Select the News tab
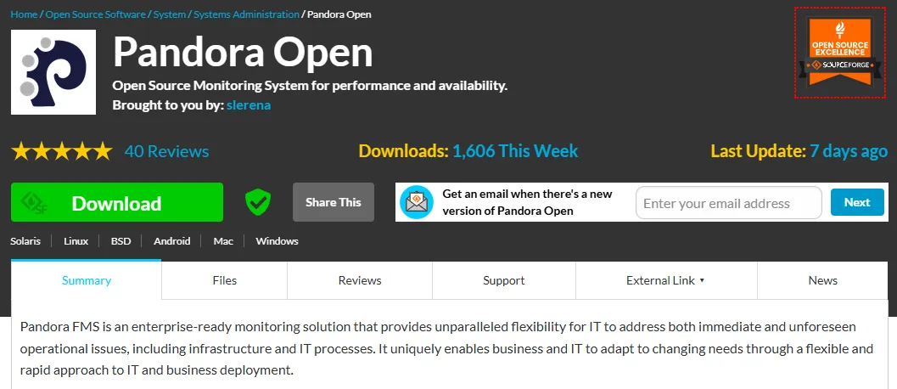This screenshot has width=897, height=389. 822,280
